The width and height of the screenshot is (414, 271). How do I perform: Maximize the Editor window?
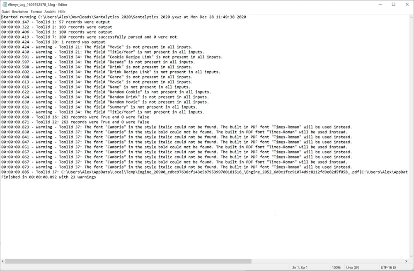[394, 4]
